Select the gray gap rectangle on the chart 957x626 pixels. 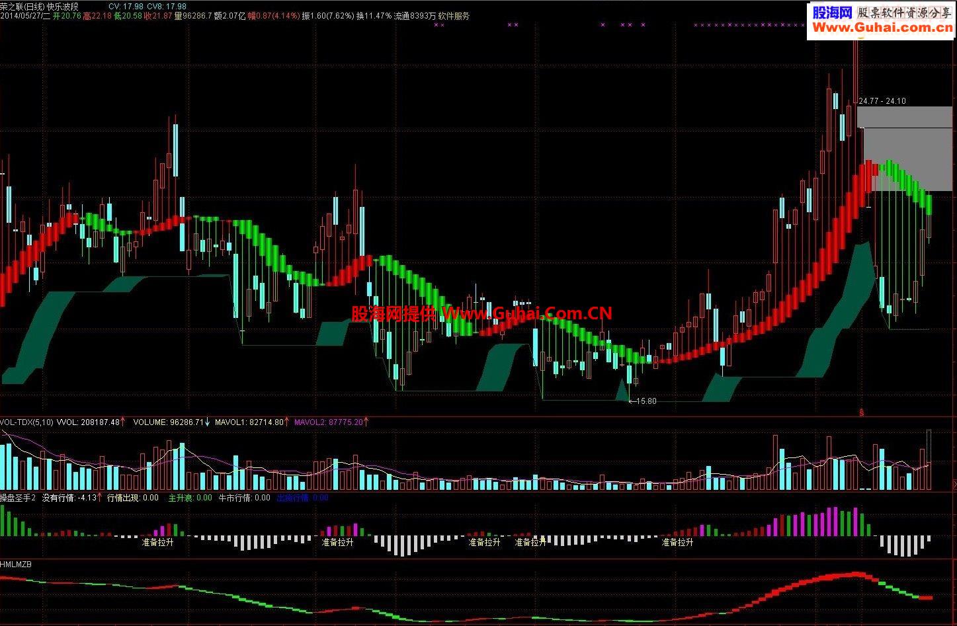(904, 149)
